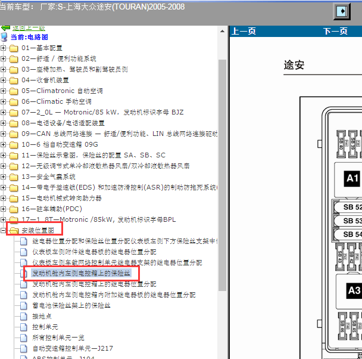Click folder icon of 12—无级调节式单冷却液散热器风扇
Screen dimensions: 362x359
pos(14,166)
